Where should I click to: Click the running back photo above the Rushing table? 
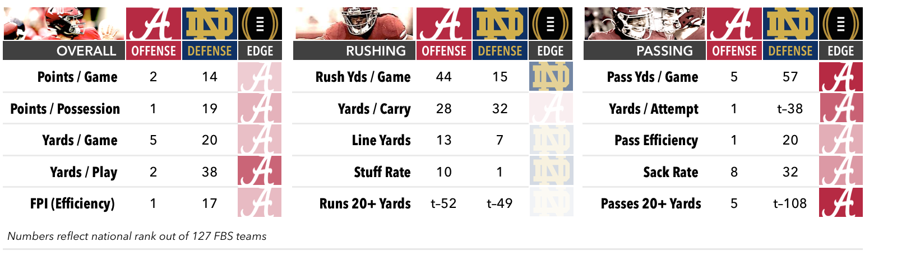click(354, 24)
